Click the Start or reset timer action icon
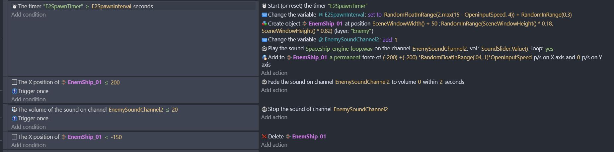Viewport: 614px width, 152px height. [x=264, y=6]
